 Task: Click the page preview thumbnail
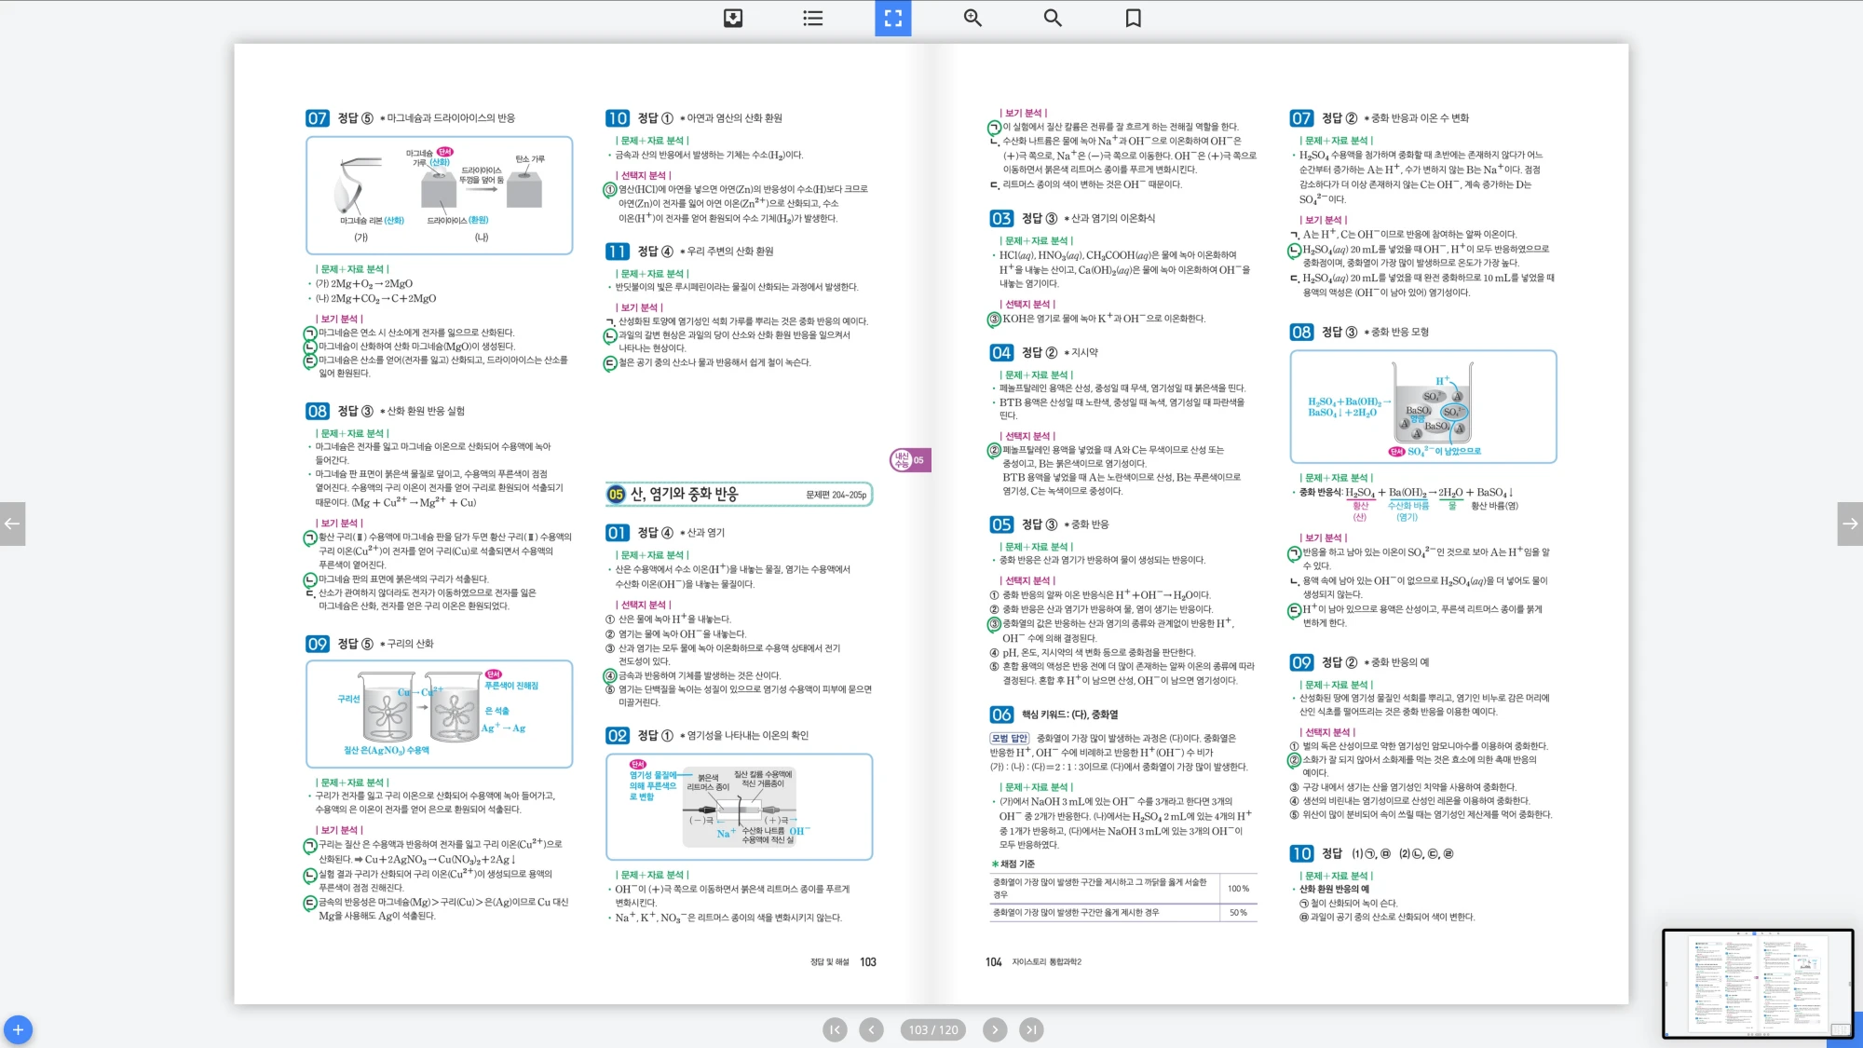coord(1757,983)
